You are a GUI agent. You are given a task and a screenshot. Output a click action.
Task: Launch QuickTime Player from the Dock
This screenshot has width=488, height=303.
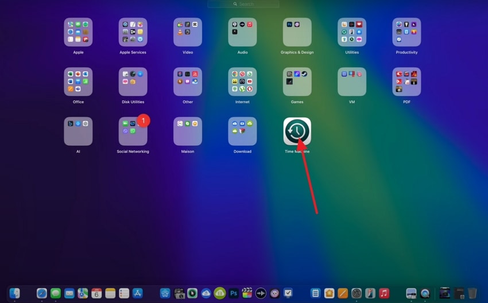point(425,293)
